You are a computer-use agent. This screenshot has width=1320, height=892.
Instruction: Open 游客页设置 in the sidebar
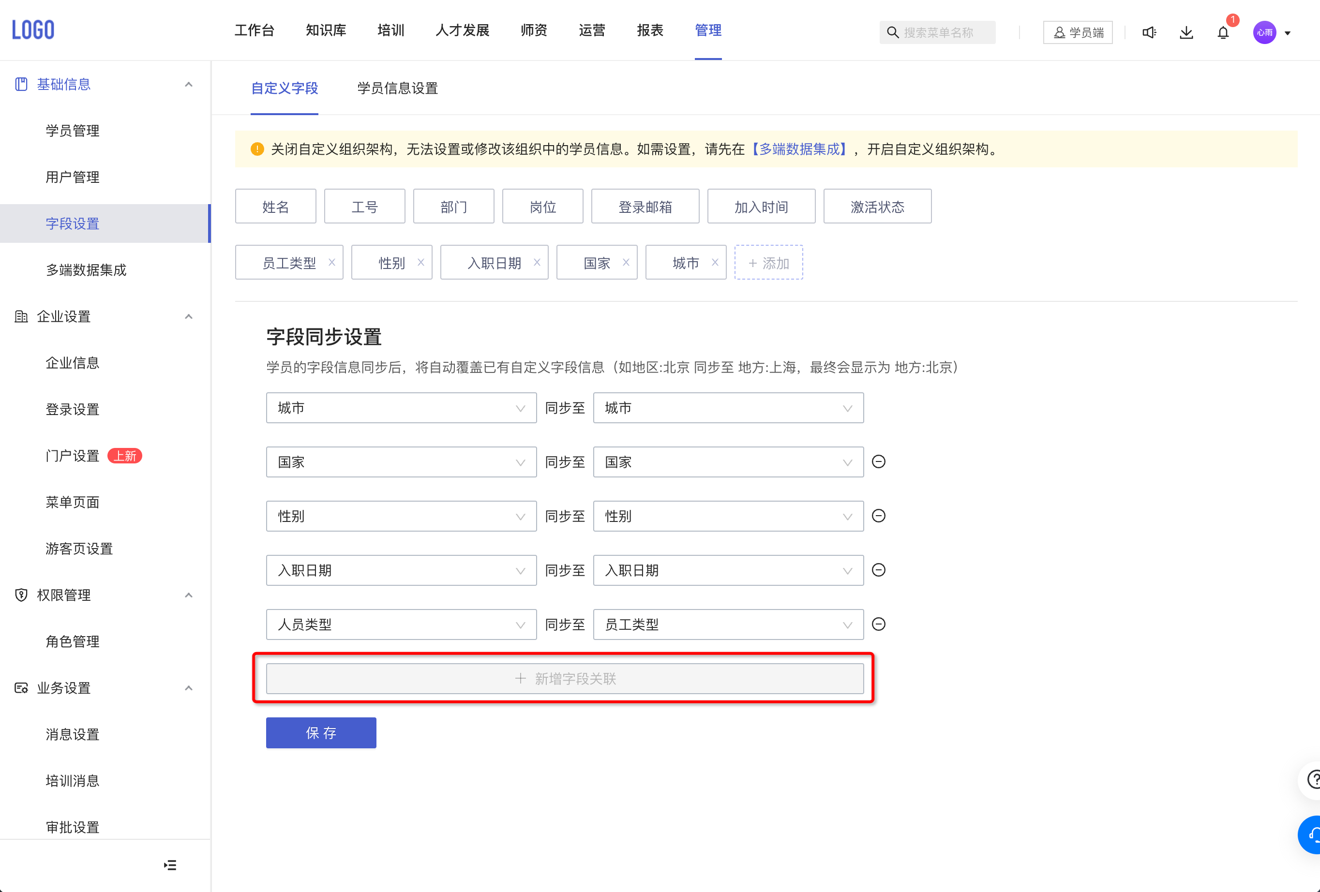(79, 549)
